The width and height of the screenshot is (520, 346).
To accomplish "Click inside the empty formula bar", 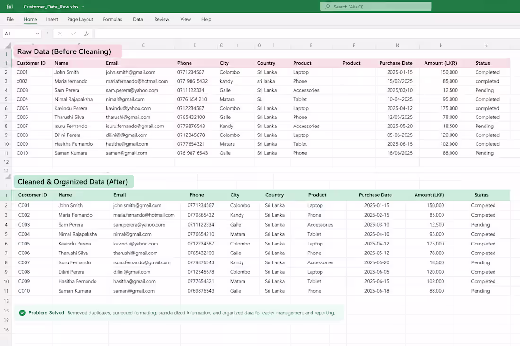I will (307, 34).
